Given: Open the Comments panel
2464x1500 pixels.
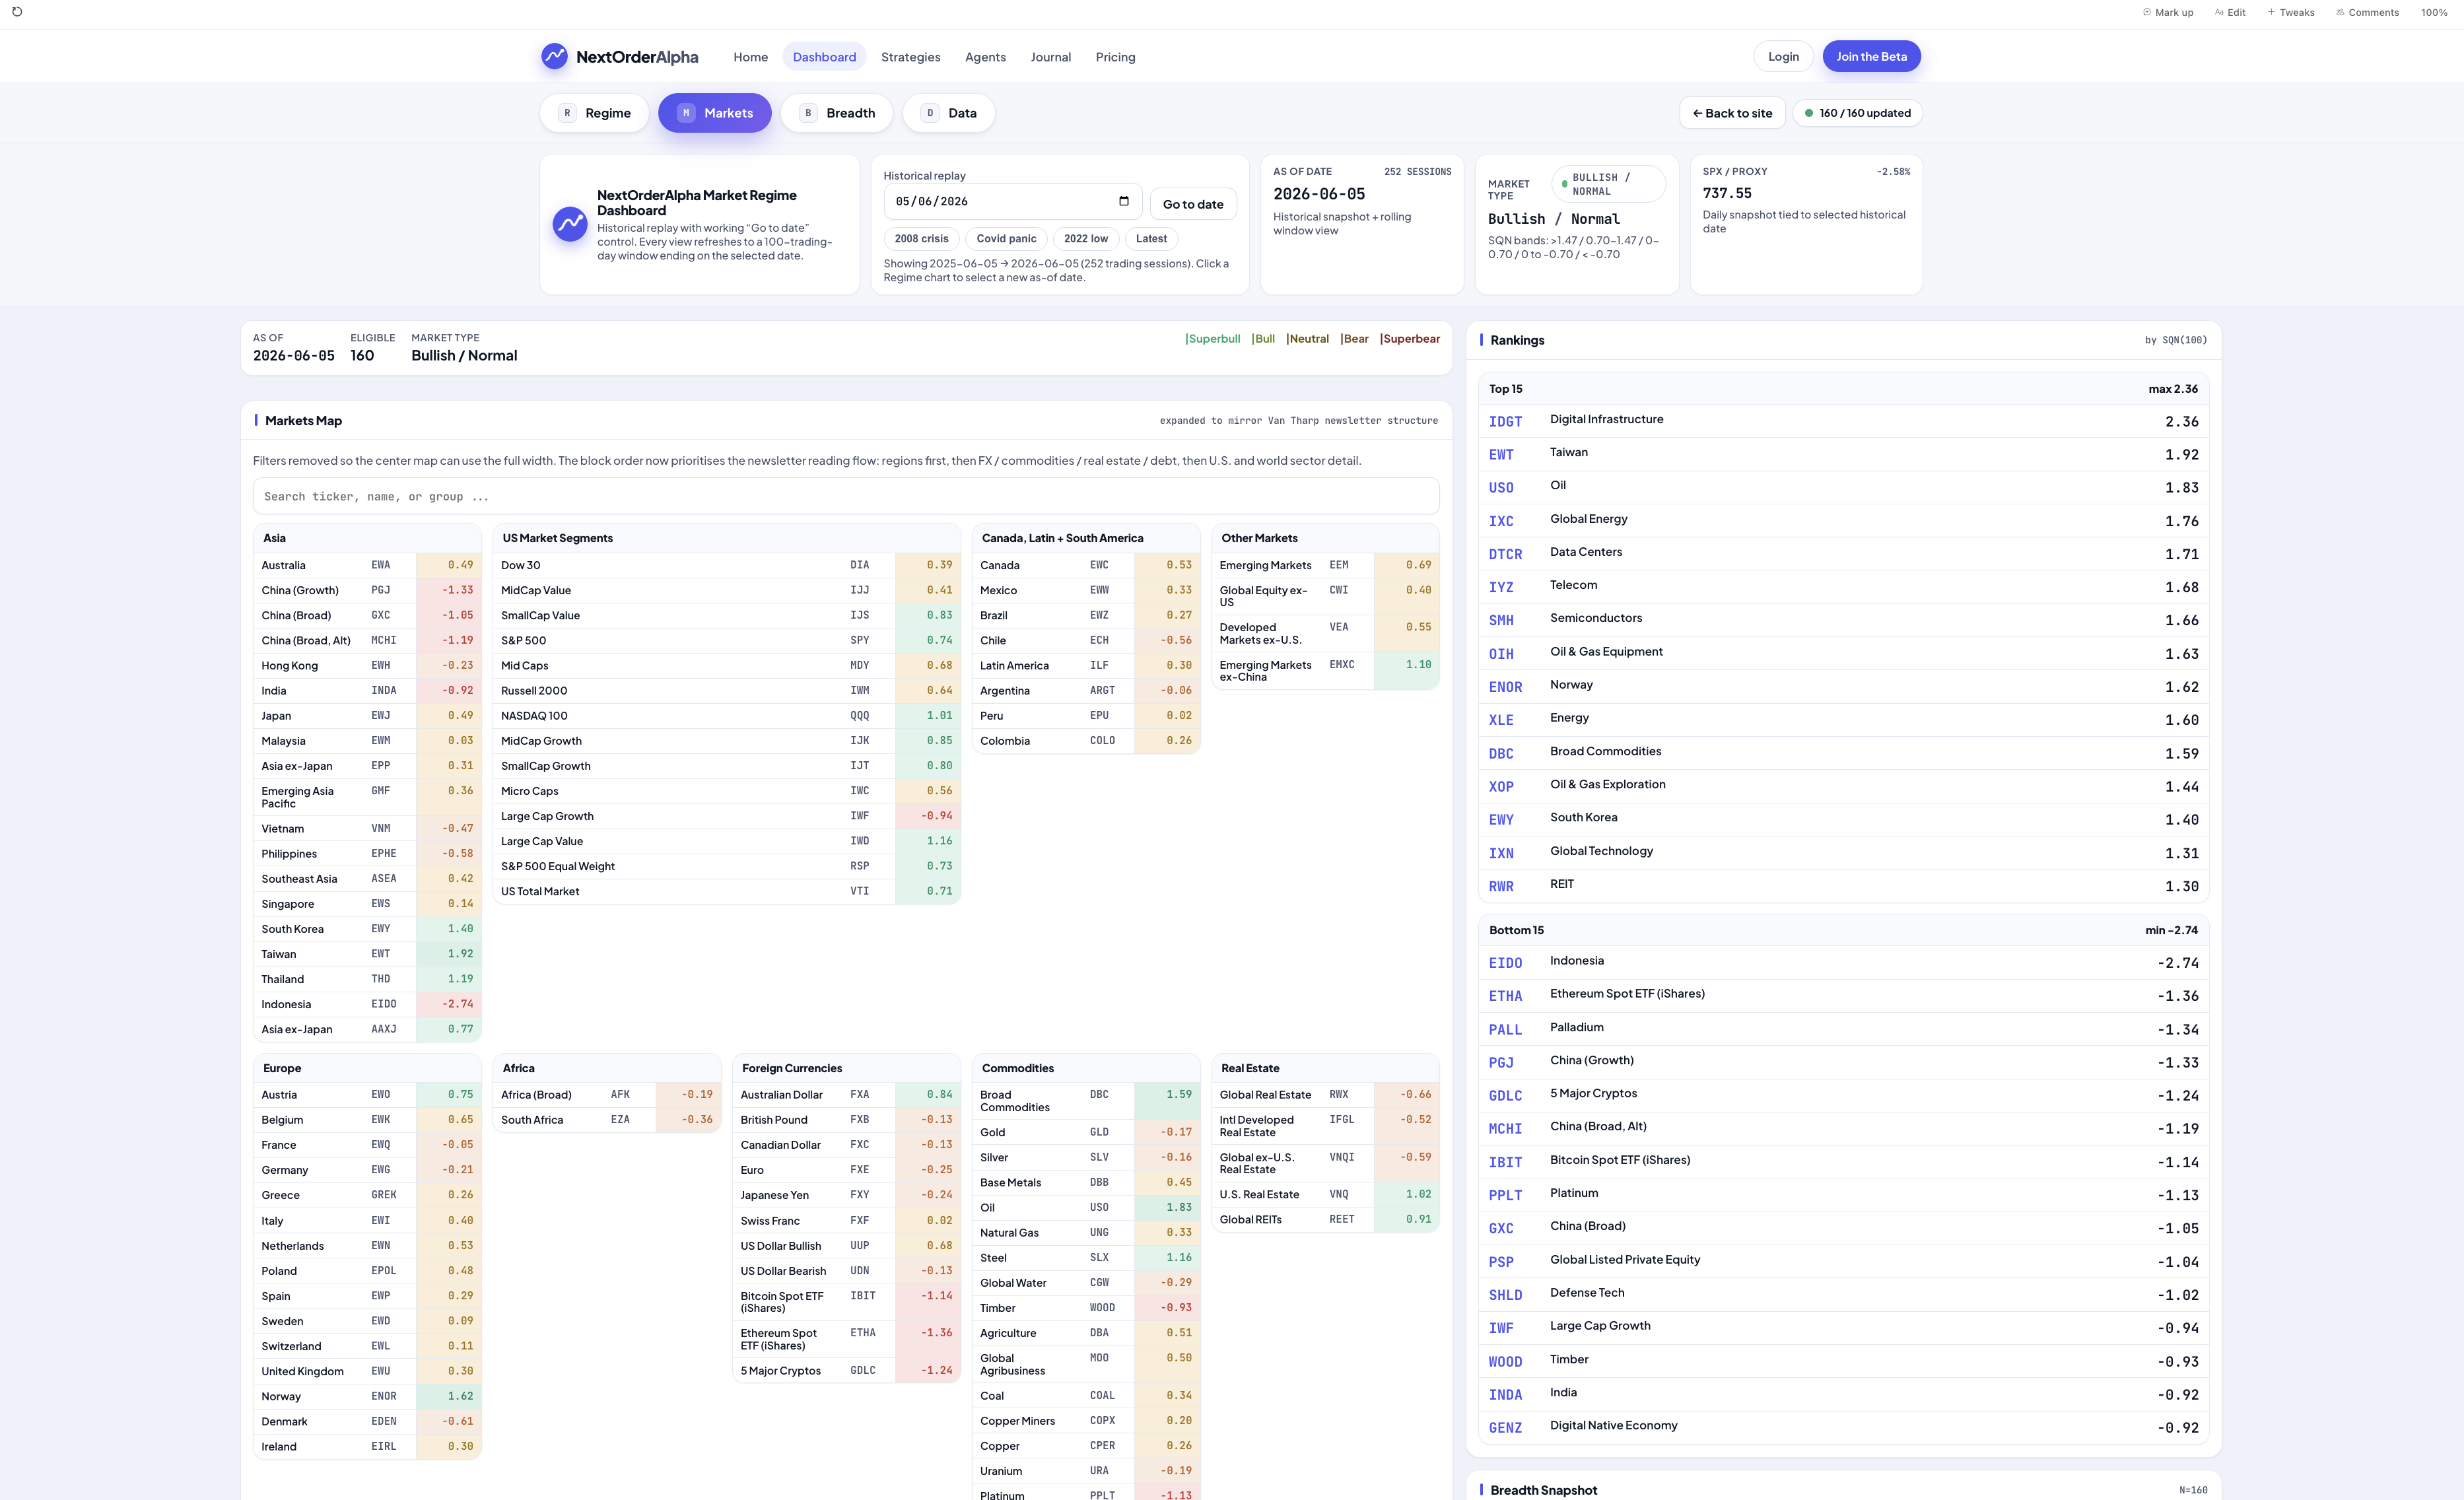Looking at the screenshot, I should tap(2367, 13).
